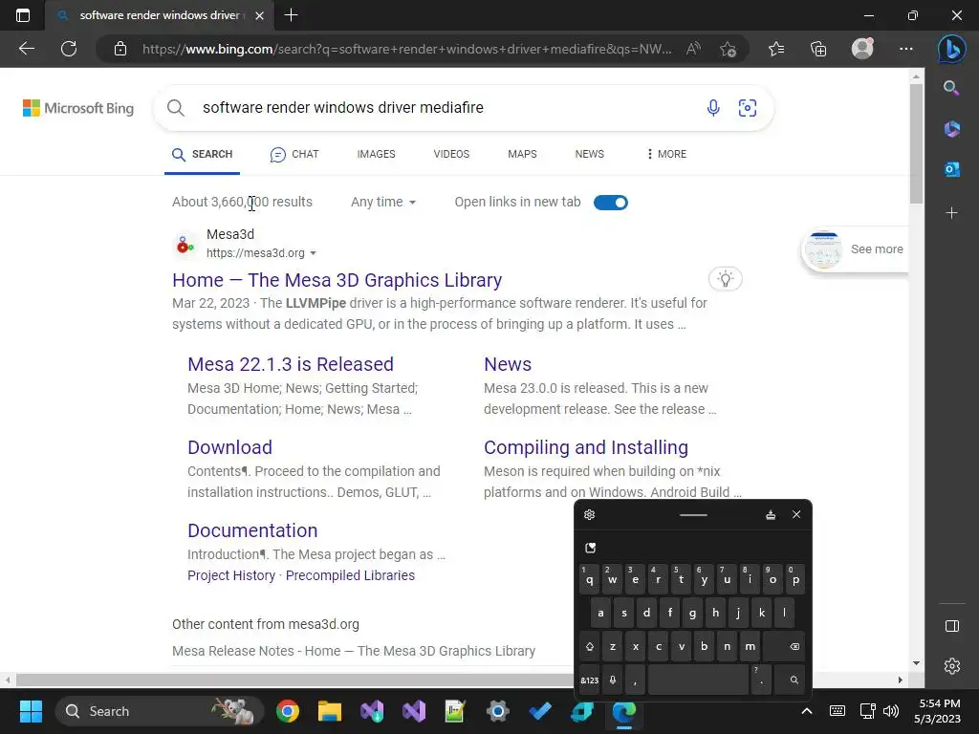Switch to the CHAT tab
The height and width of the screenshot is (734, 979).
pos(294,154)
